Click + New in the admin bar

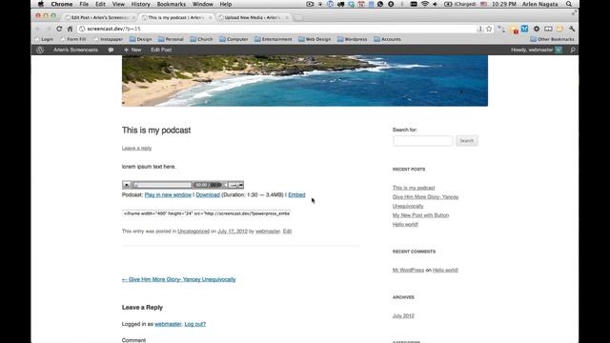tap(132, 50)
